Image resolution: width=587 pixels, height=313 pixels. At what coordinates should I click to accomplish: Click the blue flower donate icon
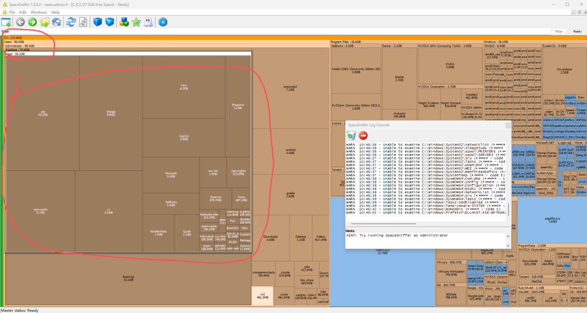tap(163, 22)
